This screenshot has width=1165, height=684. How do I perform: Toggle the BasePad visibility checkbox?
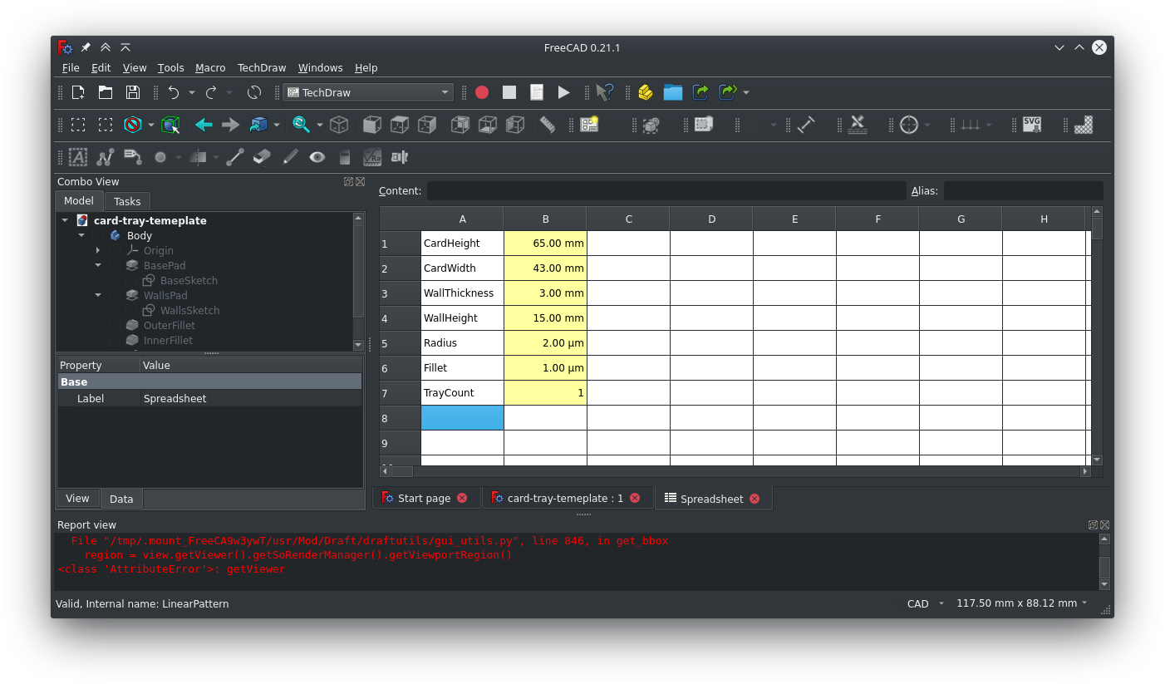pyautogui.click(x=115, y=266)
